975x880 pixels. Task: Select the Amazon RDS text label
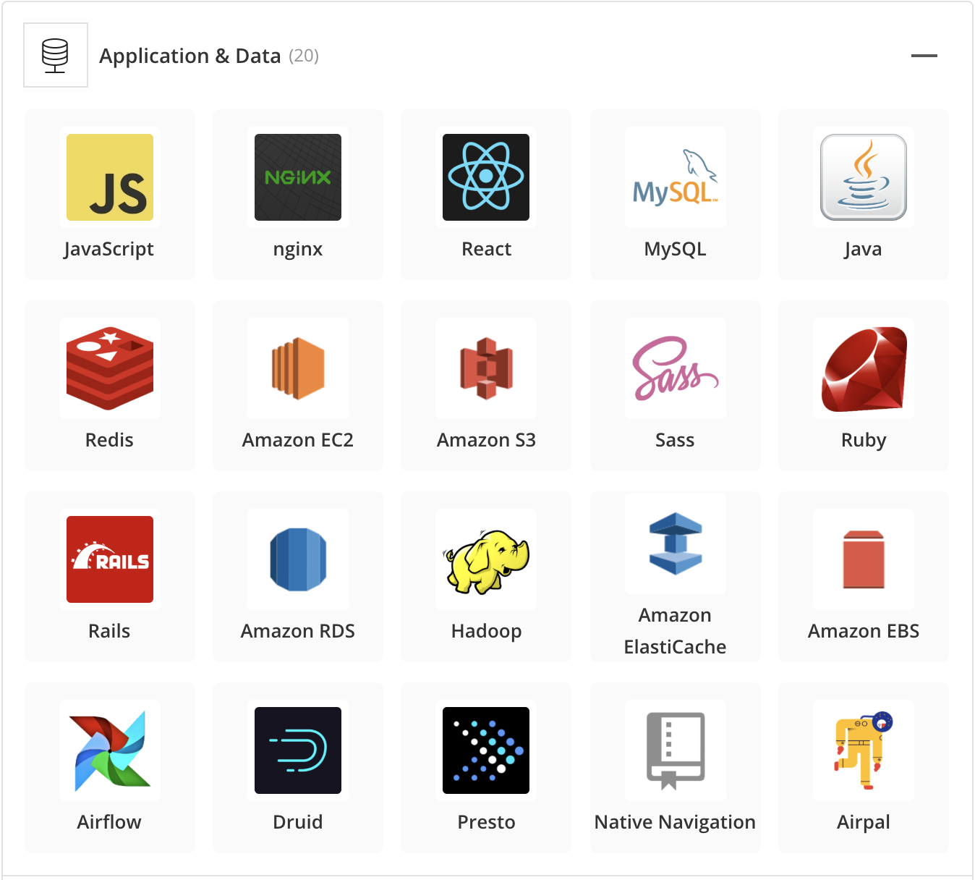[298, 631]
